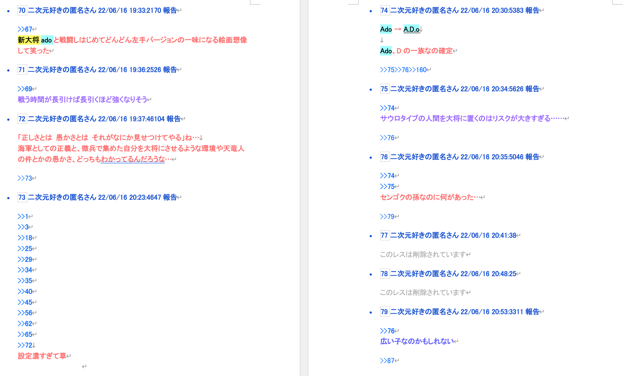Open the >>18 anchor in post 73
Screen dimensions: 626x376
pyautogui.click(x=25, y=238)
